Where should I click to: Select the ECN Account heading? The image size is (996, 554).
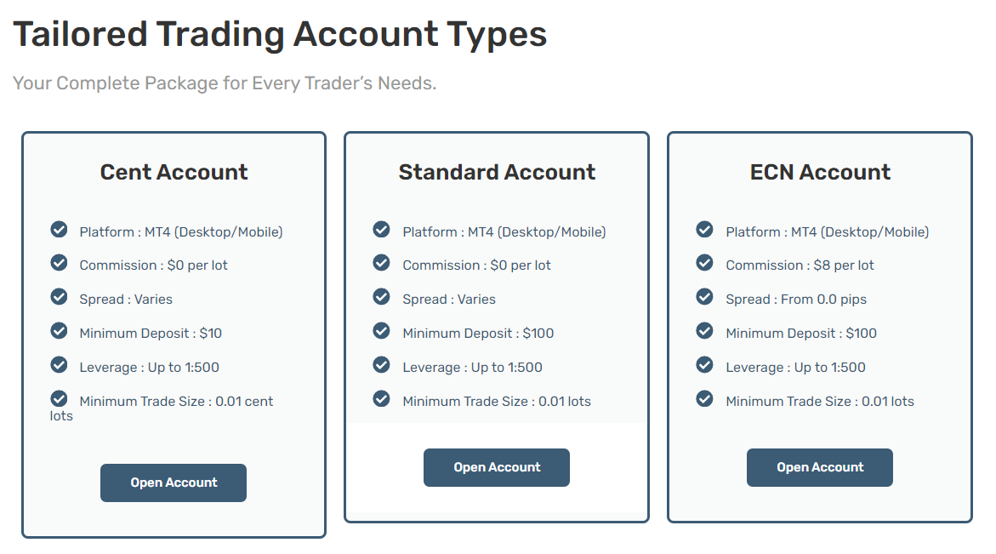(x=820, y=172)
